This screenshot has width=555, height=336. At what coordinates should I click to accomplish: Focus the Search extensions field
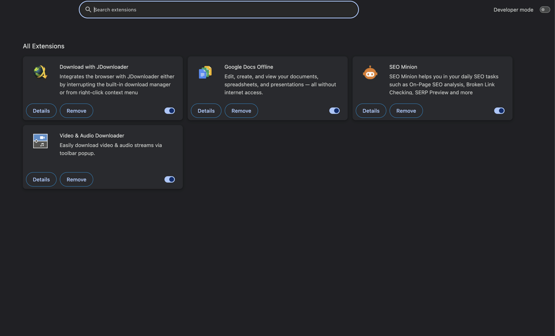(x=222, y=10)
